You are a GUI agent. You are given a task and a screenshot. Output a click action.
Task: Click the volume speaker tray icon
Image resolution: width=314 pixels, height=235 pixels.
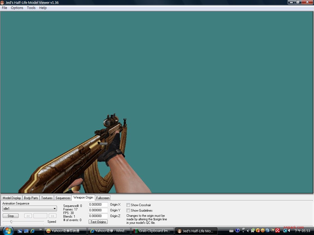289,231
